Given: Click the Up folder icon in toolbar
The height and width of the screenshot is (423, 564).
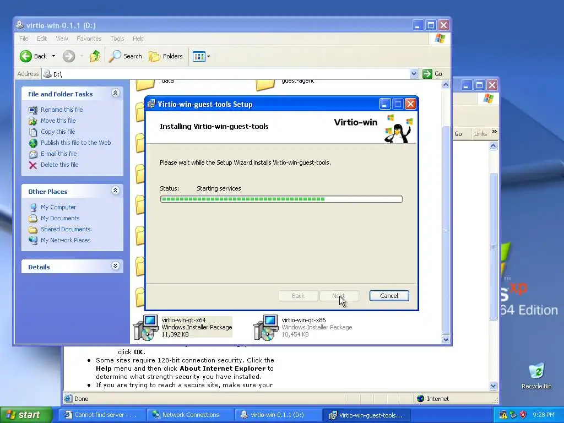Looking at the screenshot, I should point(95,56).
